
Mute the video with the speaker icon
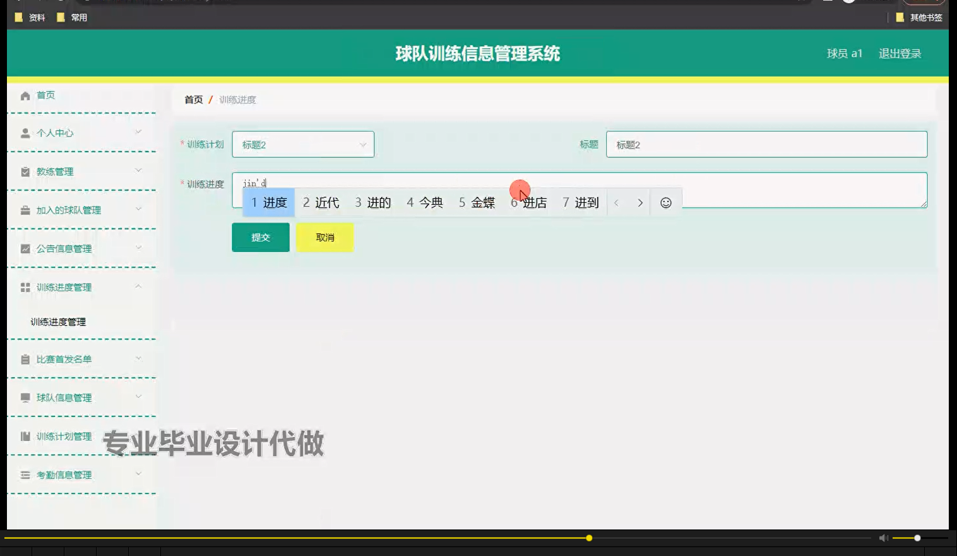pyautogui.click(x=883, y=538)
